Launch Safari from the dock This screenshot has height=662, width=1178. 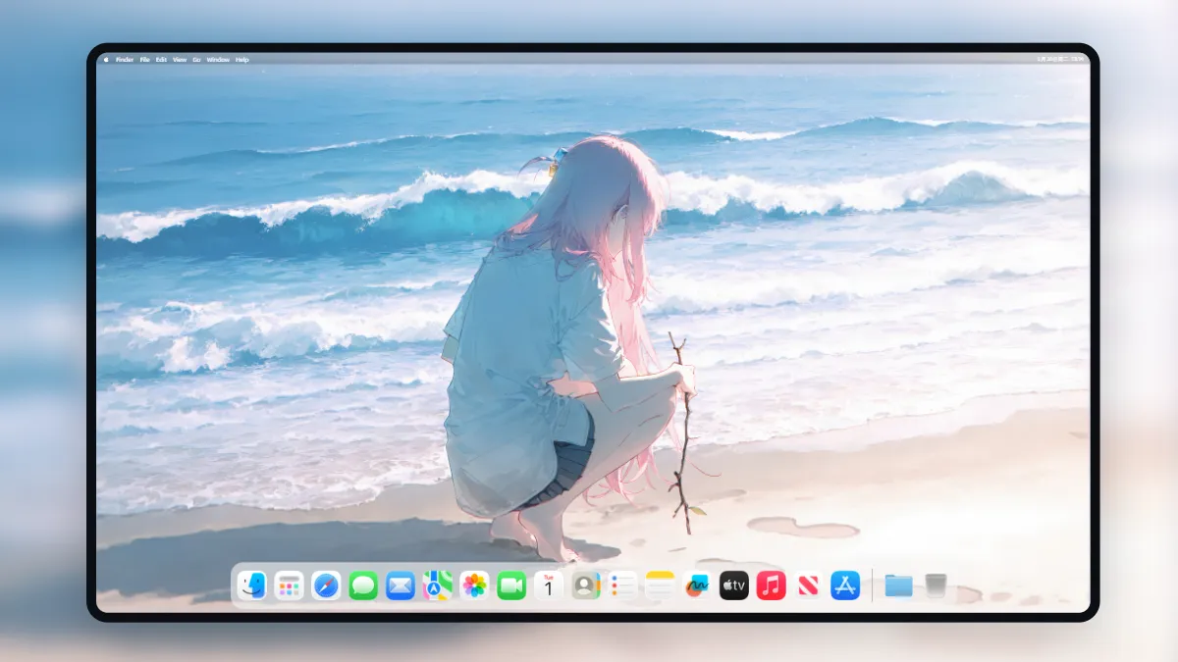click(x=326, y=586)
